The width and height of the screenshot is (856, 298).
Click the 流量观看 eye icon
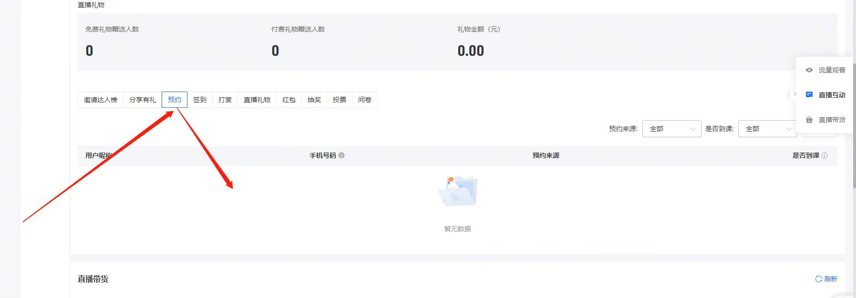coord(809,70)
